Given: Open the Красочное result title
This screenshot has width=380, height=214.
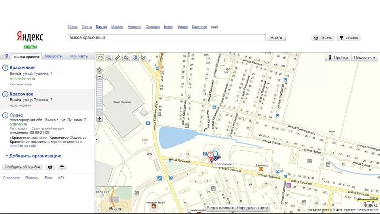Looking at the screenshot, I should pyautogui.click(x=21, y=94).
